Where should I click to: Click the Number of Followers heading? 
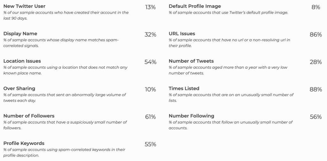[29, 116]
